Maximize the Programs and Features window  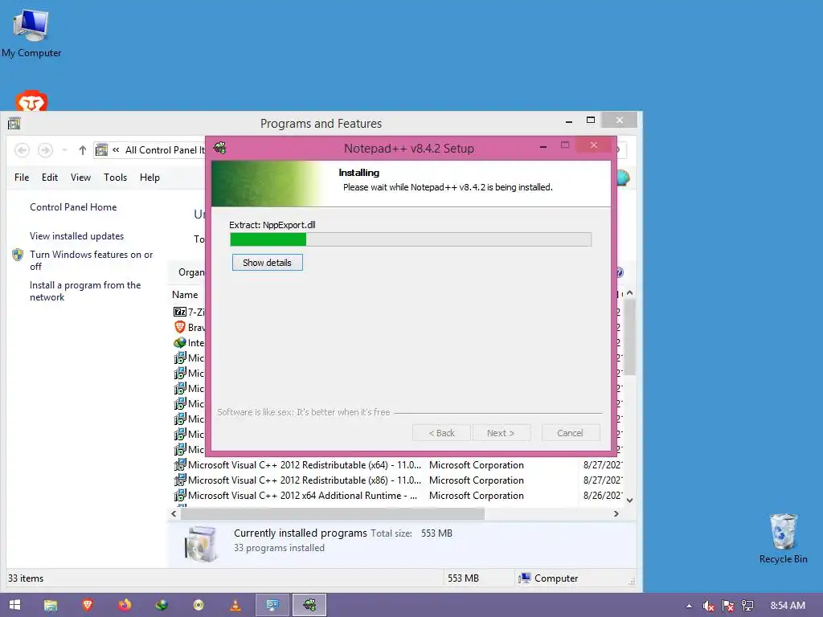tap(591, 121)
